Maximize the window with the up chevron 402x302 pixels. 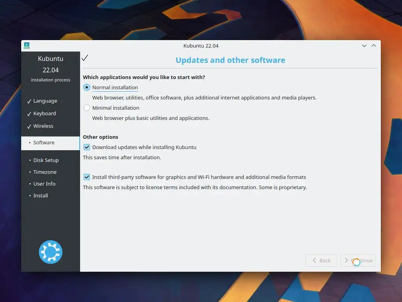pyautogui.click(x=374, y=46)
